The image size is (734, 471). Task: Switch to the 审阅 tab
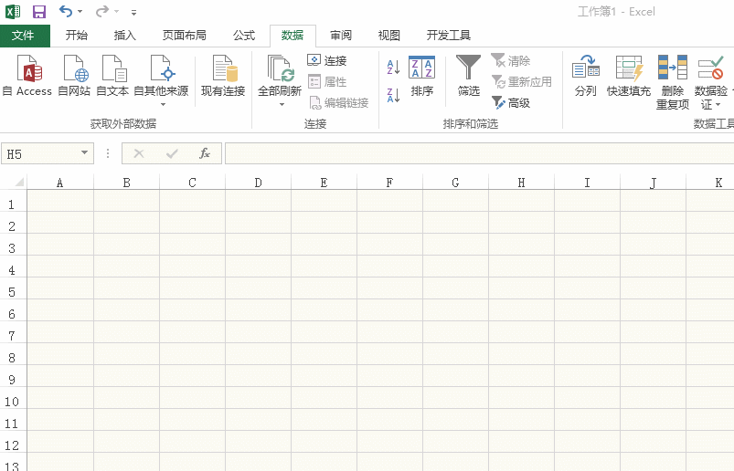pyautogui.click(x=341, y=36)
